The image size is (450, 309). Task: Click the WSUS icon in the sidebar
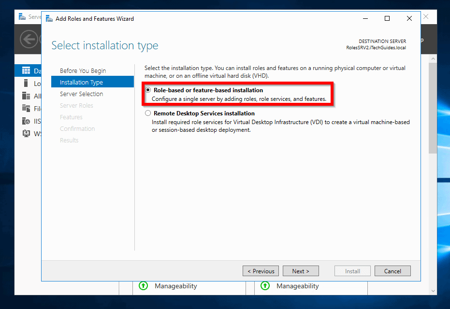click(x=26, y=134)
